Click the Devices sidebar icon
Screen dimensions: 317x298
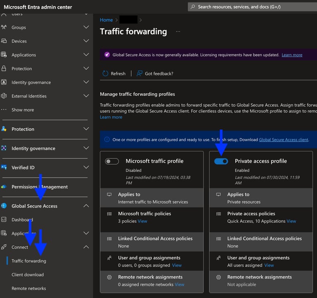click(4, 41)
